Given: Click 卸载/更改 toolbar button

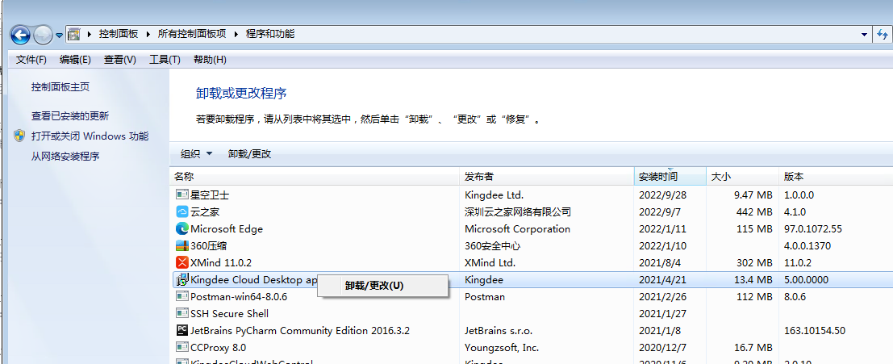Looking at the screenshot, I should [249, 154].
